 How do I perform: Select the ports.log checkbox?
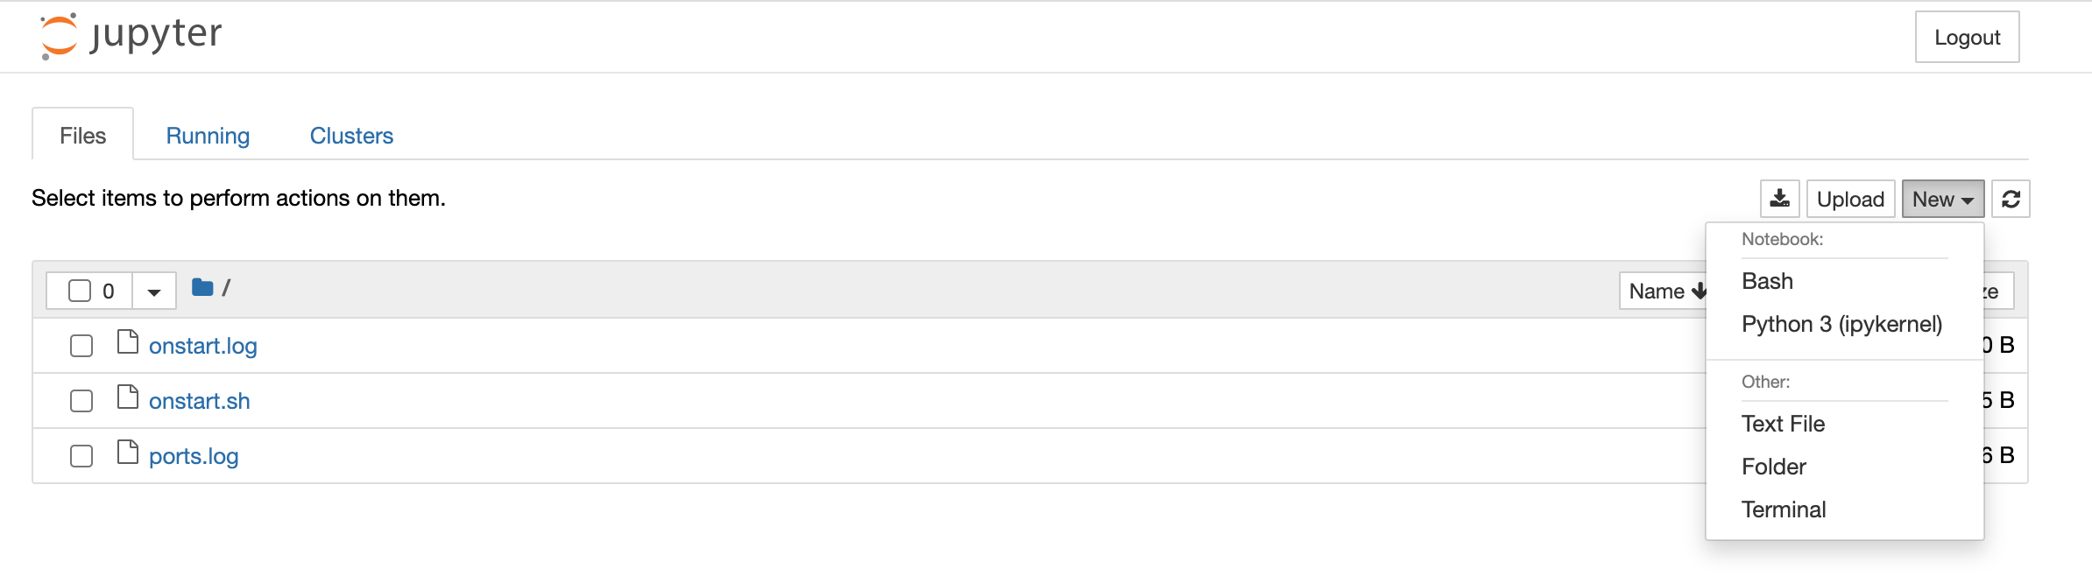[x=81, y=456]
